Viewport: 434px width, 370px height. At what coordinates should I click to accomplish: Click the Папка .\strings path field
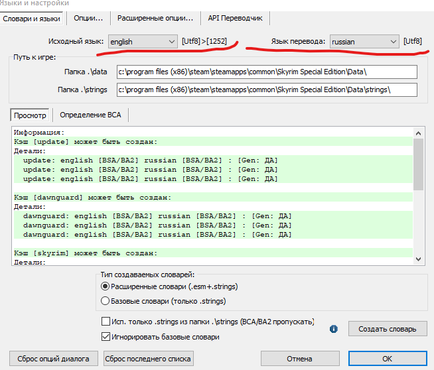[267, 90]
